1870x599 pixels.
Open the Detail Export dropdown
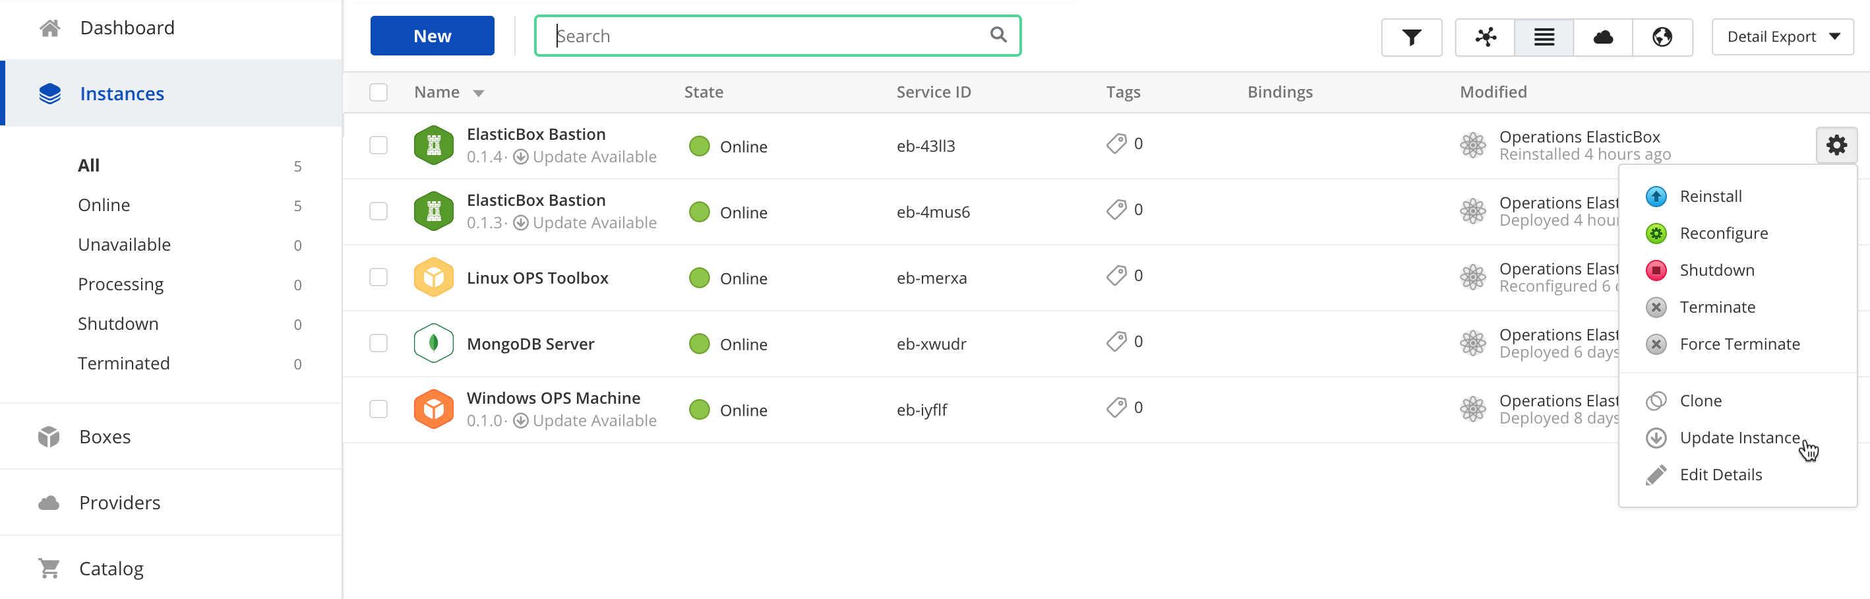click(x=1782, y=37)
